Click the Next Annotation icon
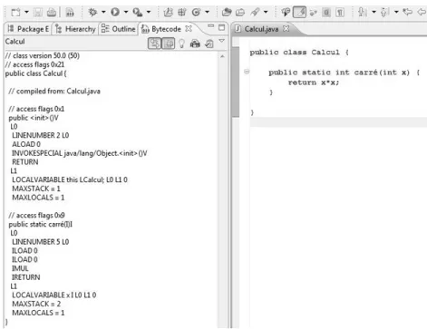The width and height of the screenshot is (427, 329). click(363, 12)
